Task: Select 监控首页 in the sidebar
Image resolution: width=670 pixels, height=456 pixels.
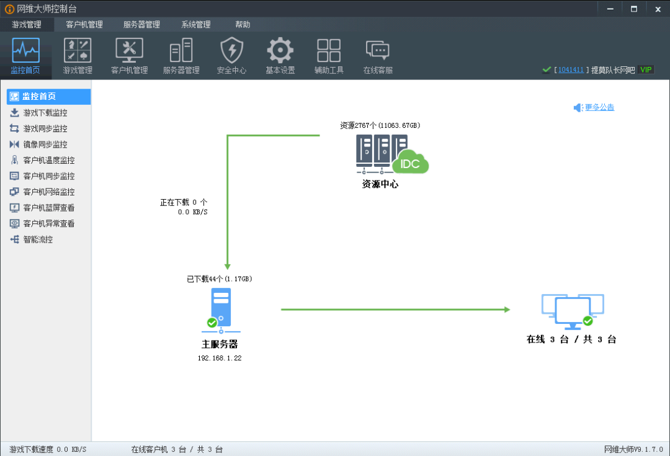Action: coord(49,97)
